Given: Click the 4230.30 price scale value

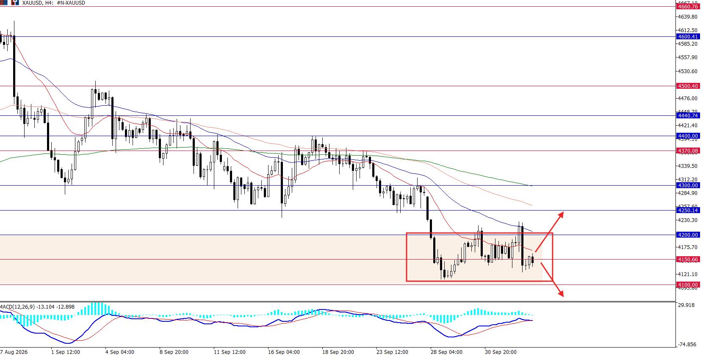Looking at the screenshot, I should [687, 220].
